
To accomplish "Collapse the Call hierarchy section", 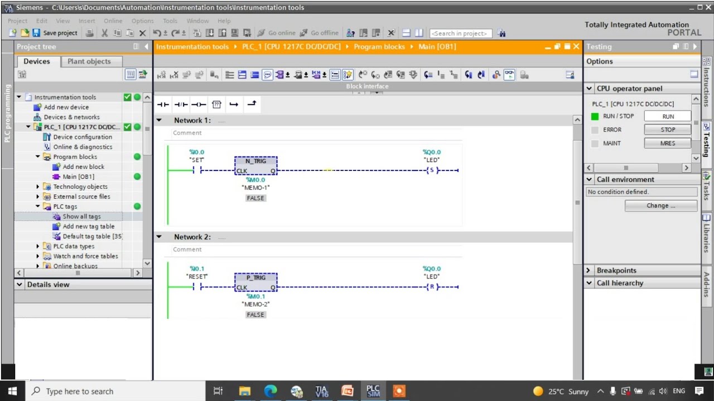I will (589, 283).
